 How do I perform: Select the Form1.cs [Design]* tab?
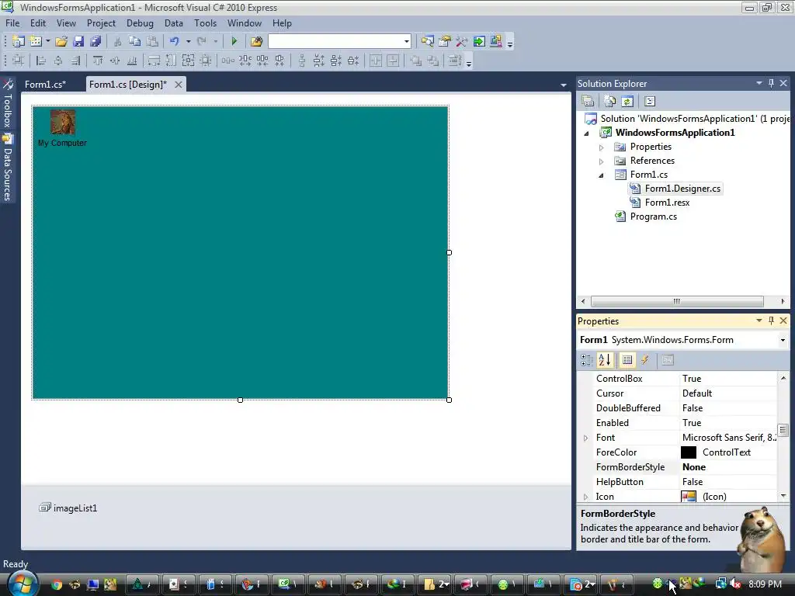tap(128, 85)
